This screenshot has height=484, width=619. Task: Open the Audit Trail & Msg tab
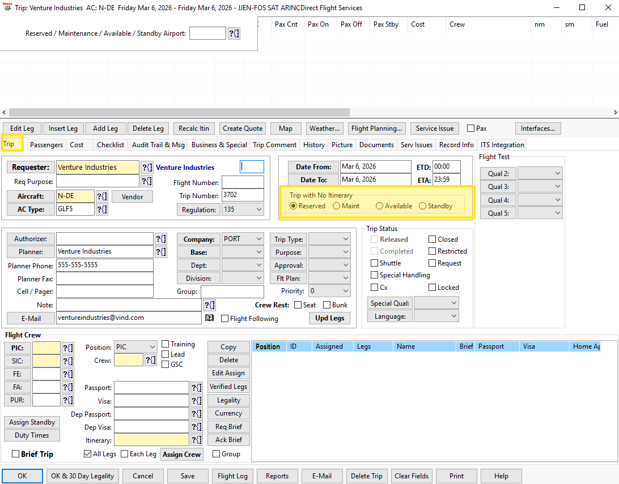(x=158, y=145)
